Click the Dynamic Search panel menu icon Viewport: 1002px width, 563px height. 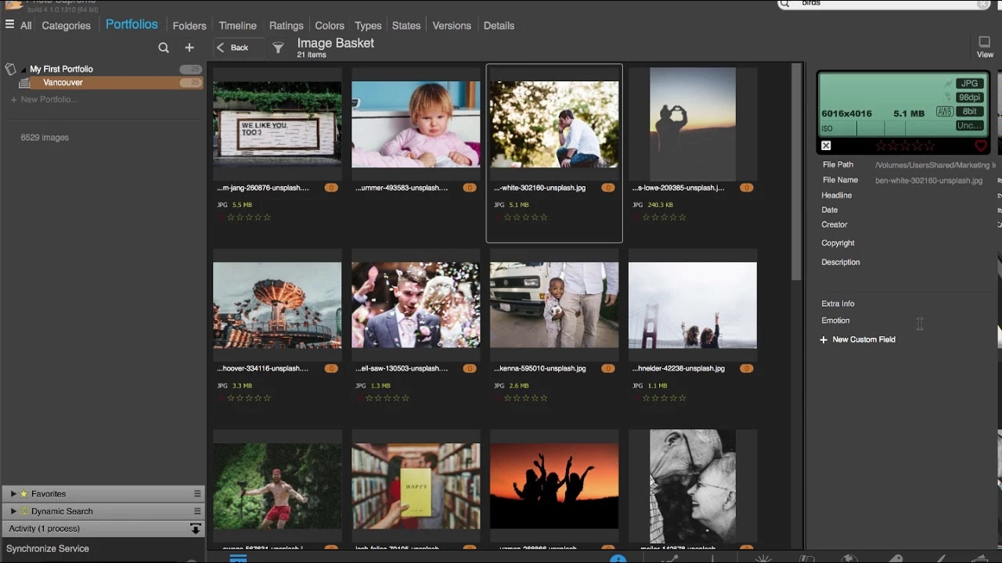coord(197,511)
